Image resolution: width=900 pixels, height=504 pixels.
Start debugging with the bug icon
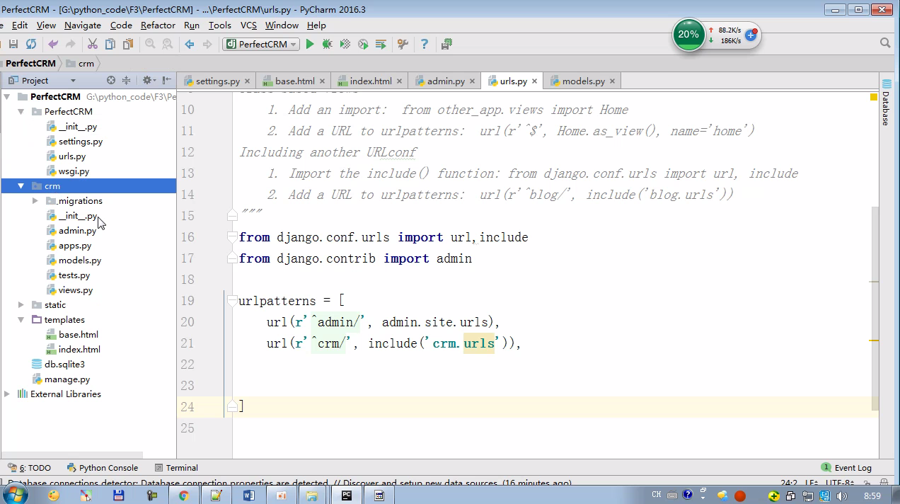327,44
